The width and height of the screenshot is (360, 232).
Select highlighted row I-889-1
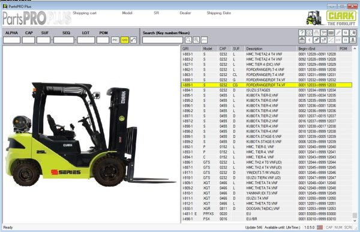(266, 85)
